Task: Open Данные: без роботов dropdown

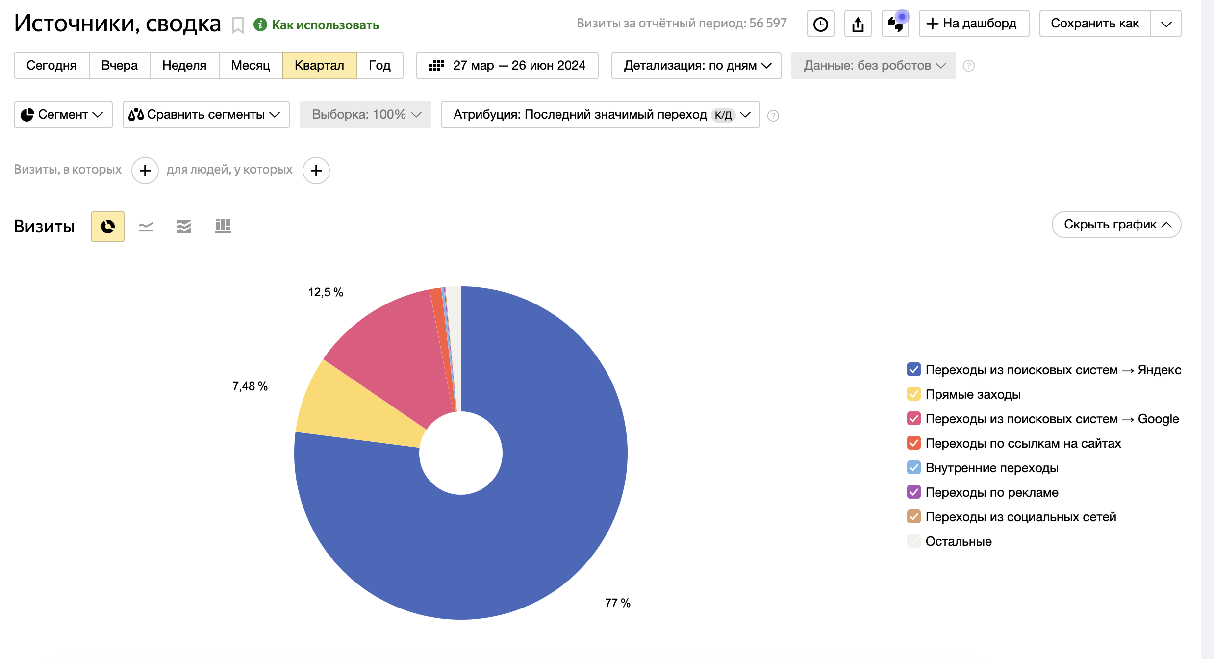Action: [x=874, y=66]
